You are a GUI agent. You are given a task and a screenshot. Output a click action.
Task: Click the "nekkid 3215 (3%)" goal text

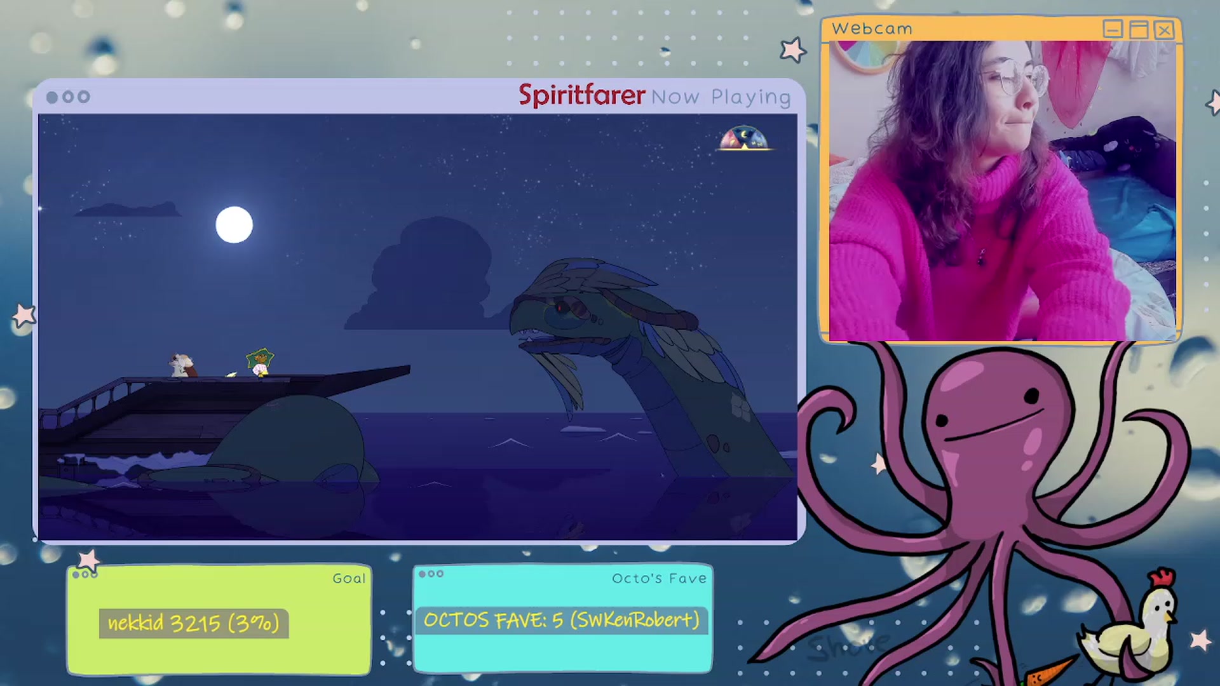point(193,623)
